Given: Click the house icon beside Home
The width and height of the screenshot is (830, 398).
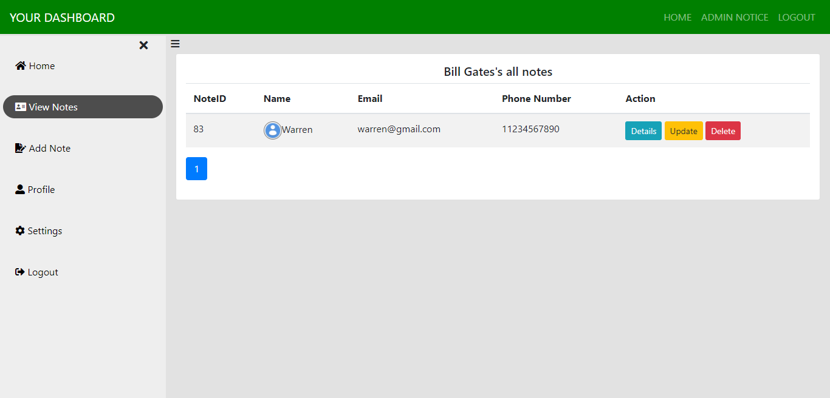Looking at the screenshot, I should (x=21, y=66).
